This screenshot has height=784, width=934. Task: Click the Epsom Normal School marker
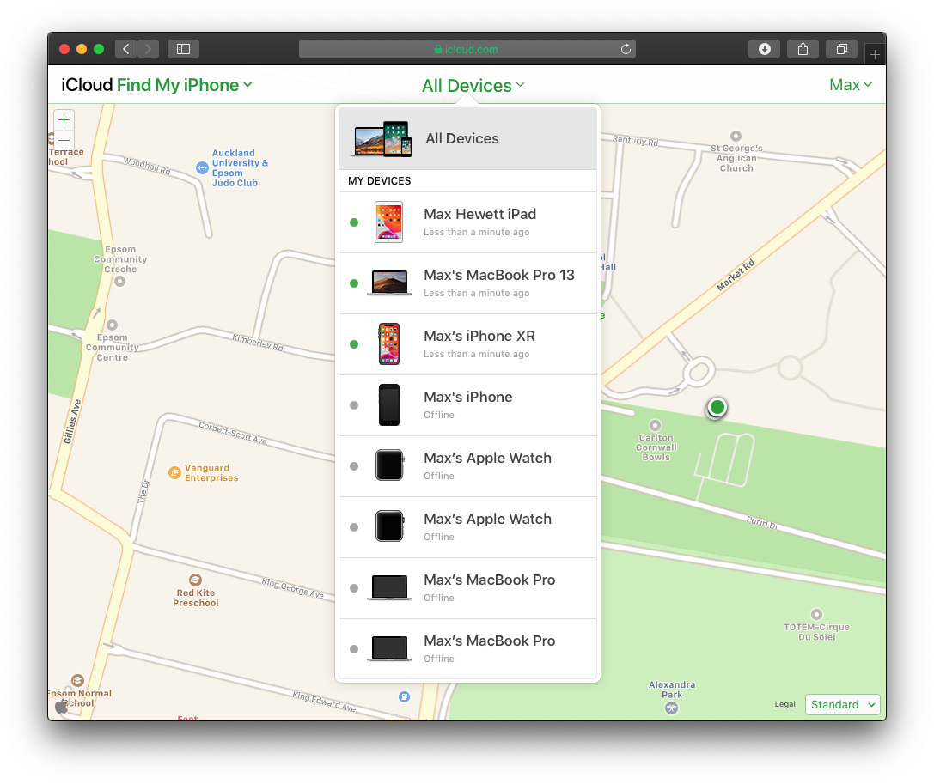click(77, 680)
